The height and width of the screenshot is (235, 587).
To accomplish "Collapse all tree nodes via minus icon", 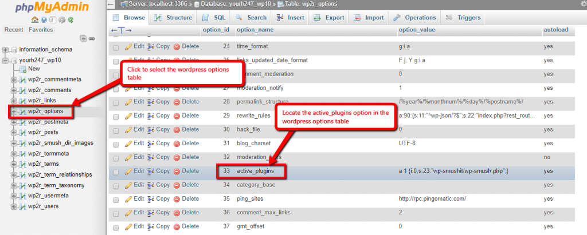I will pyautogui.click(x=84, y=38).
